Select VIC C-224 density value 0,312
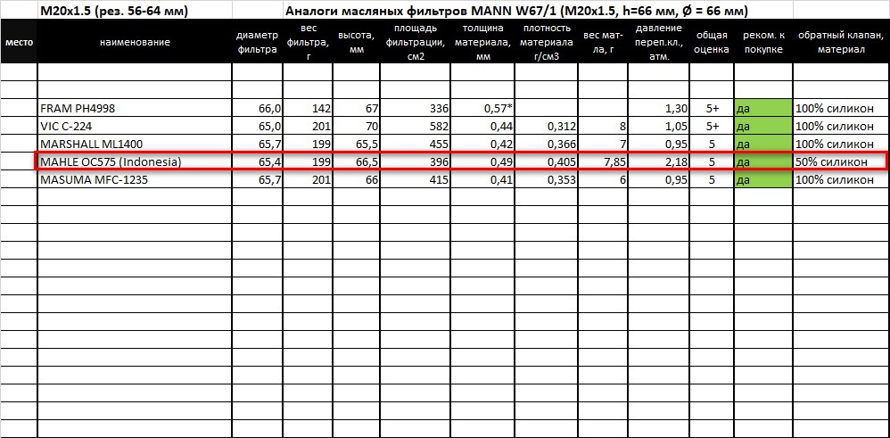The height and width of the screenshot is (438, 890). (547, 126)
